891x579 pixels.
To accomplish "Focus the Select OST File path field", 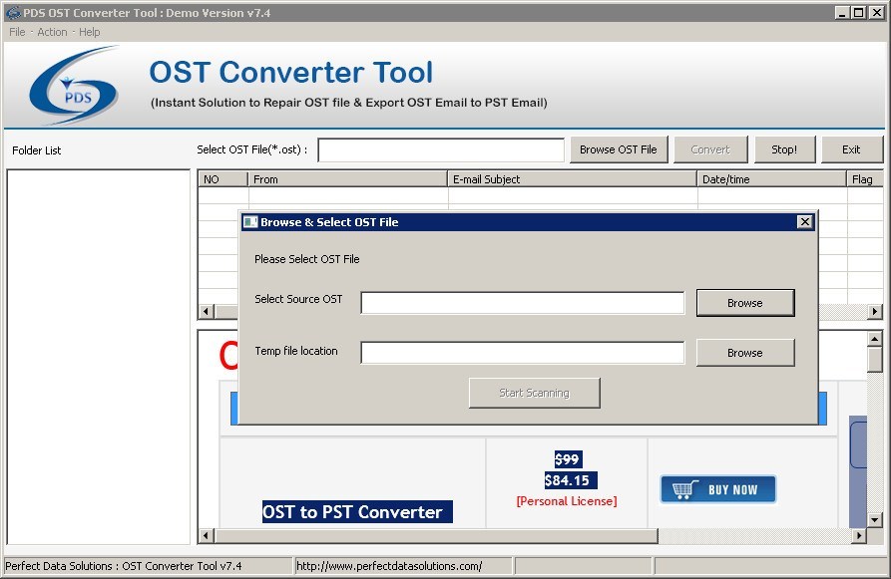I will 441,150.
